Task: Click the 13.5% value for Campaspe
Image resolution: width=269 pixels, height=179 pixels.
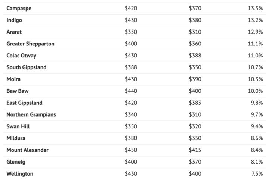Action: (255, 9)
